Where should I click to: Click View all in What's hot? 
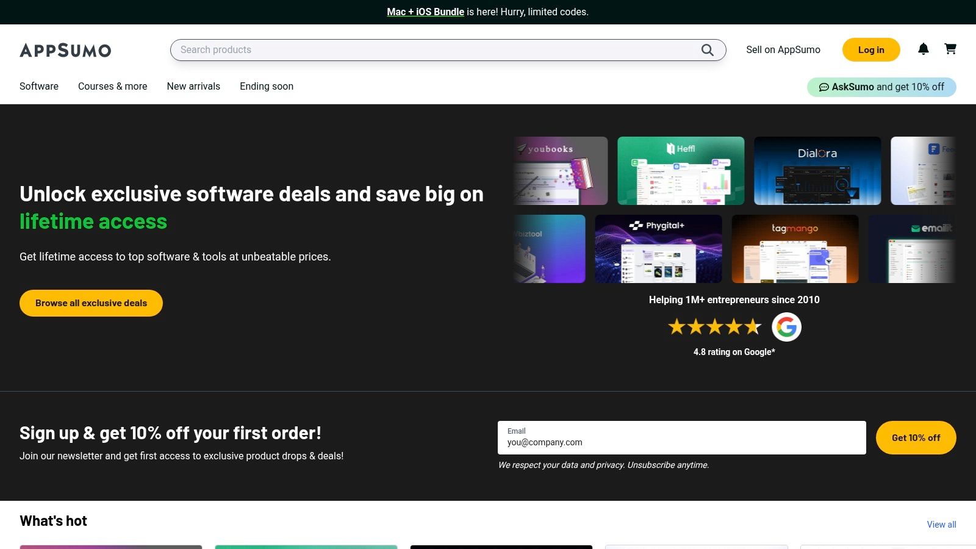[x=942, y=525]
